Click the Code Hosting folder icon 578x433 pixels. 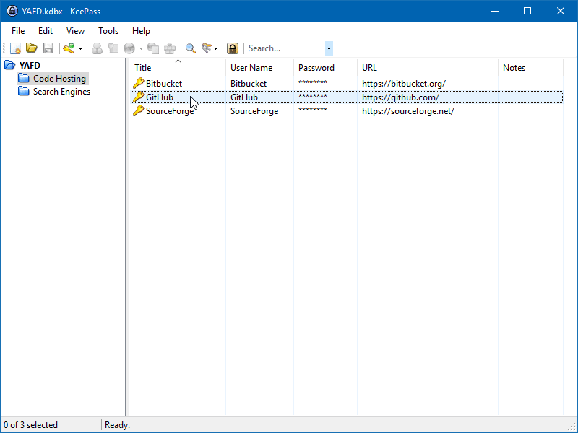click(x=24, y=79)
